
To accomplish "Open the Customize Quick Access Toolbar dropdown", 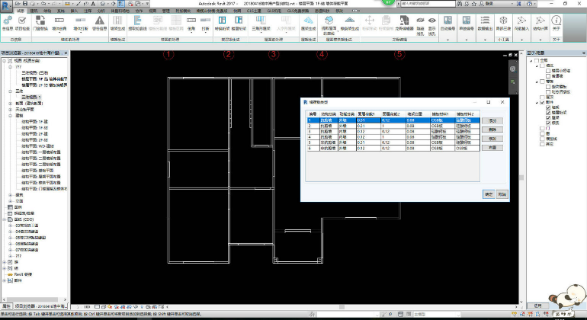I will pos(147,4).
